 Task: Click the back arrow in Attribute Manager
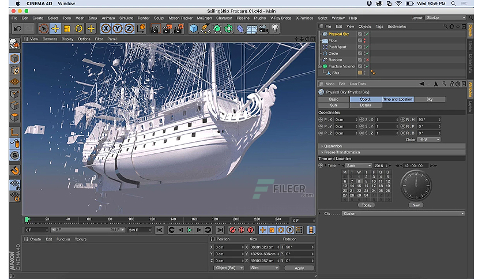click(x=422, y=84)
